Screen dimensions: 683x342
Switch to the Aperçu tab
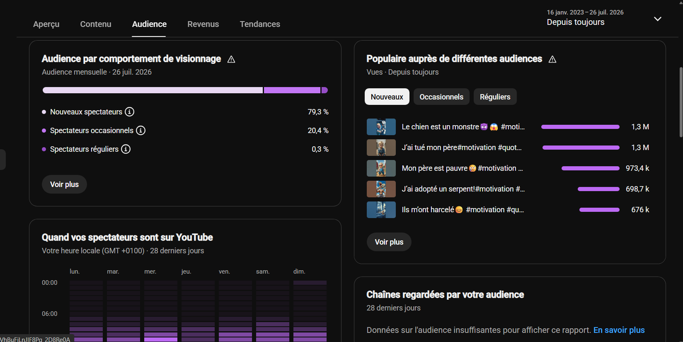pyautogui.click(x=46, y=24)
